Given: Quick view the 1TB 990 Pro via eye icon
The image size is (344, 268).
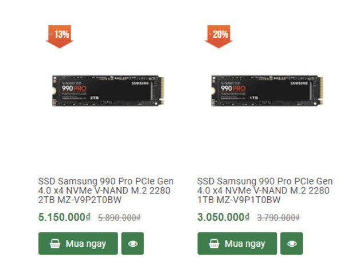Looking at the screenshot, I should click(x=292, y=243).
